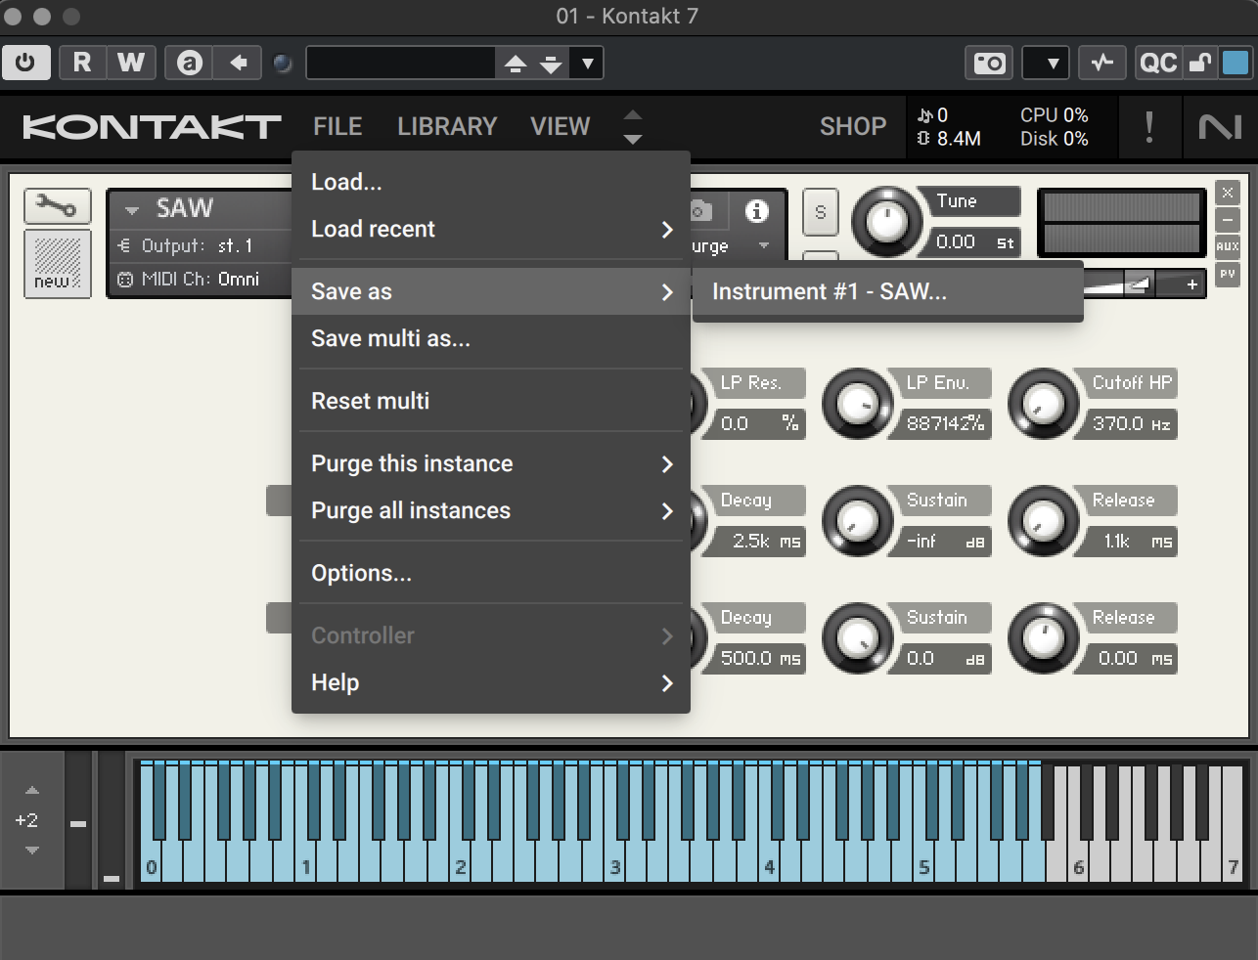The width and height of the screenshot is (1258, 960).
Task: Click the plus button beside volume slider
Action: (x=1192, y=284)
